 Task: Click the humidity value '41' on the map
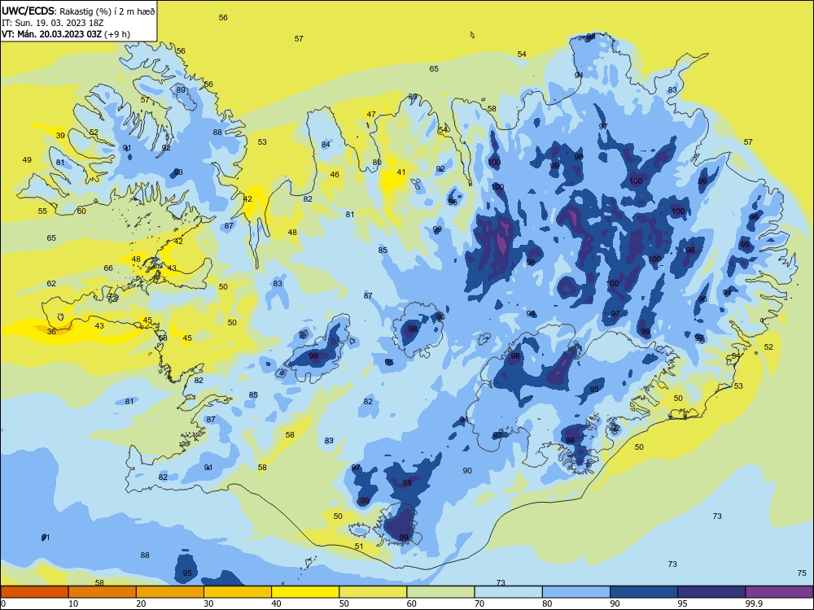[401, 172]
